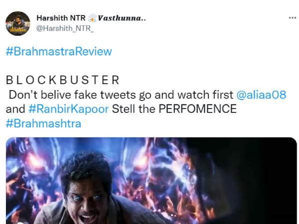
Task: Click the 'Stell the PERFOMENCE' text
Action: (x=174, y=109)
